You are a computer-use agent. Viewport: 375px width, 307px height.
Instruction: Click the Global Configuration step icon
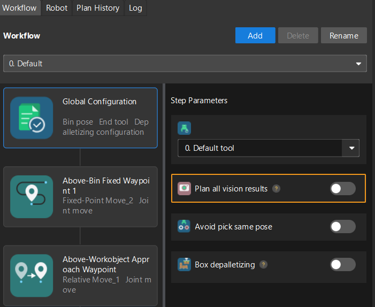(32, 118)
